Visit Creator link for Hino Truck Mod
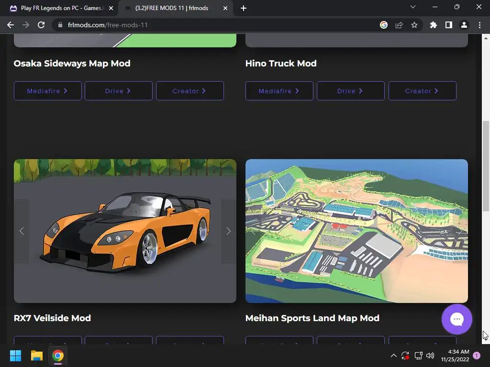The height and width of the screenshot is (367, 490). (422, 91)
